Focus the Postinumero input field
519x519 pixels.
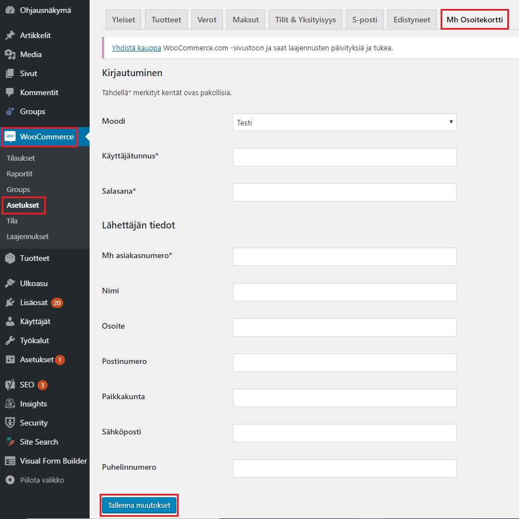pyautogui.click(x=344, y=362)
